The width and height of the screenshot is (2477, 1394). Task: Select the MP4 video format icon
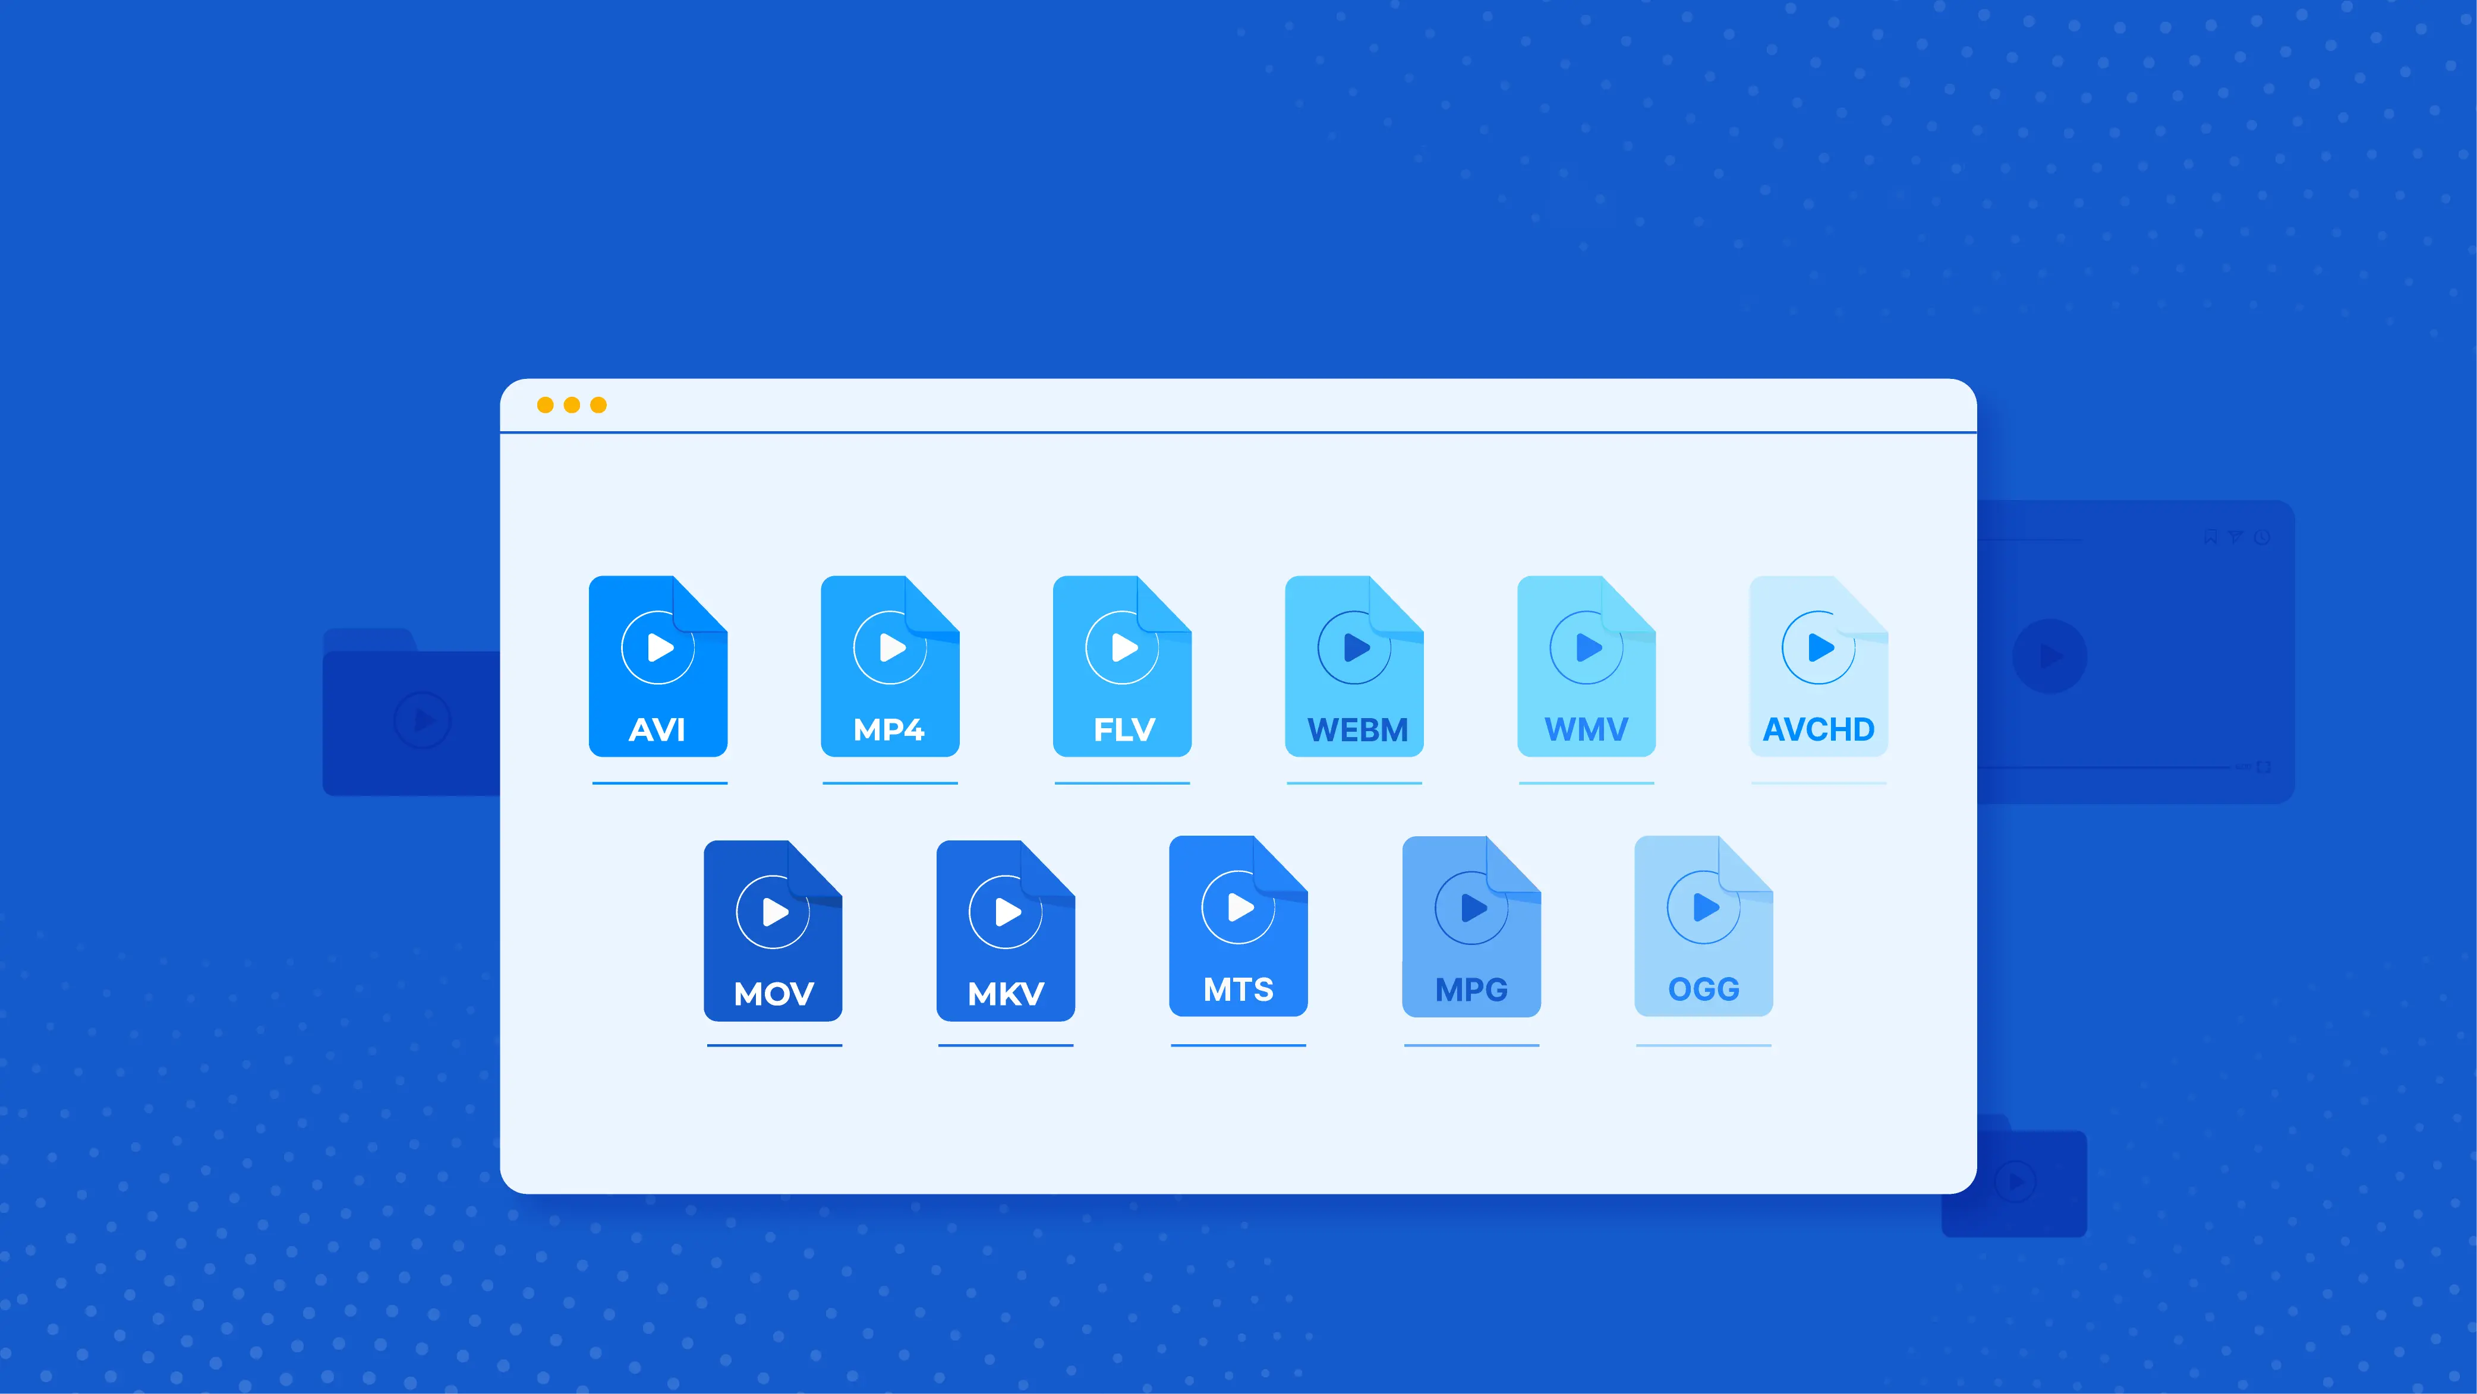(890, 668)
